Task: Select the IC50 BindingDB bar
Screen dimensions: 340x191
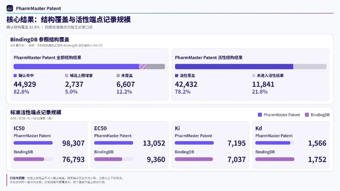Action: pos(29,159)
